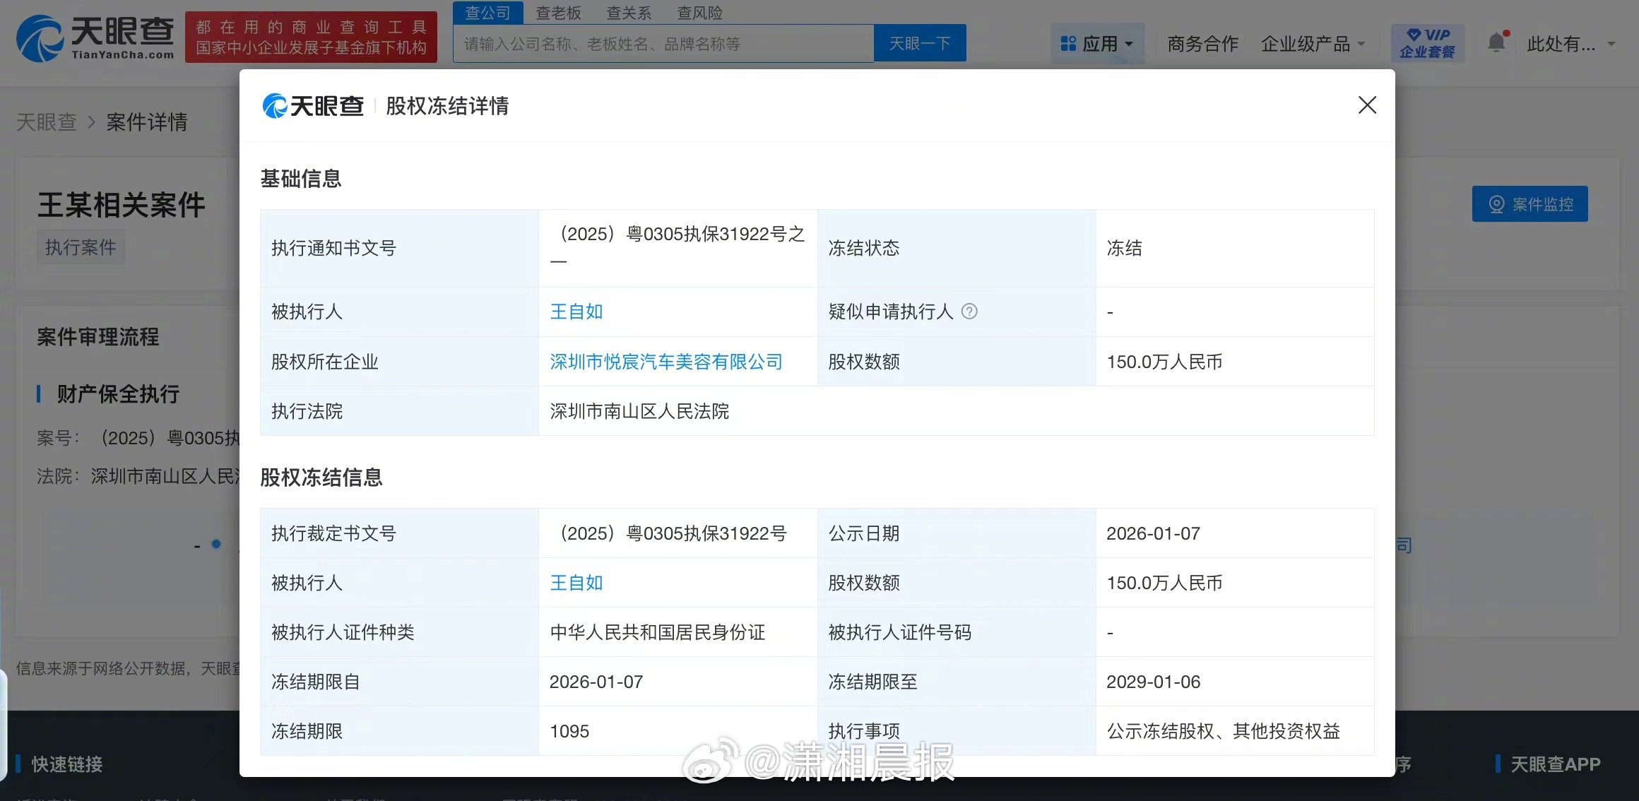The height and width of the screenshot is (801, 1639).
Task: Open the 王自如 link under 基础信息
Action: [576, 311]
